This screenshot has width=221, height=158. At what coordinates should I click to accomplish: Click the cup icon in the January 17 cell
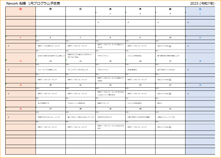(170, 80)
